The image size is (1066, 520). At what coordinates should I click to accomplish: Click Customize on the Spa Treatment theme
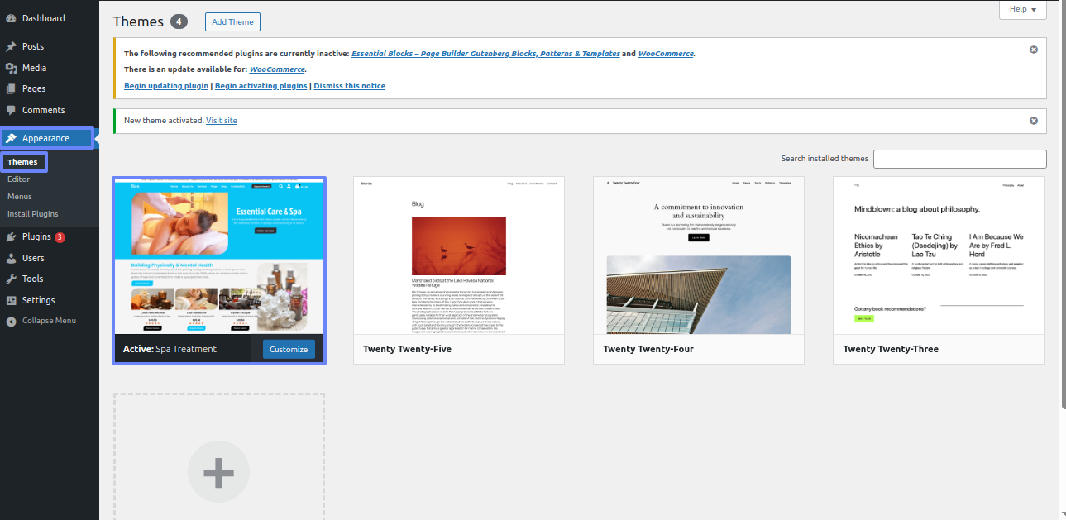point(289,349)
